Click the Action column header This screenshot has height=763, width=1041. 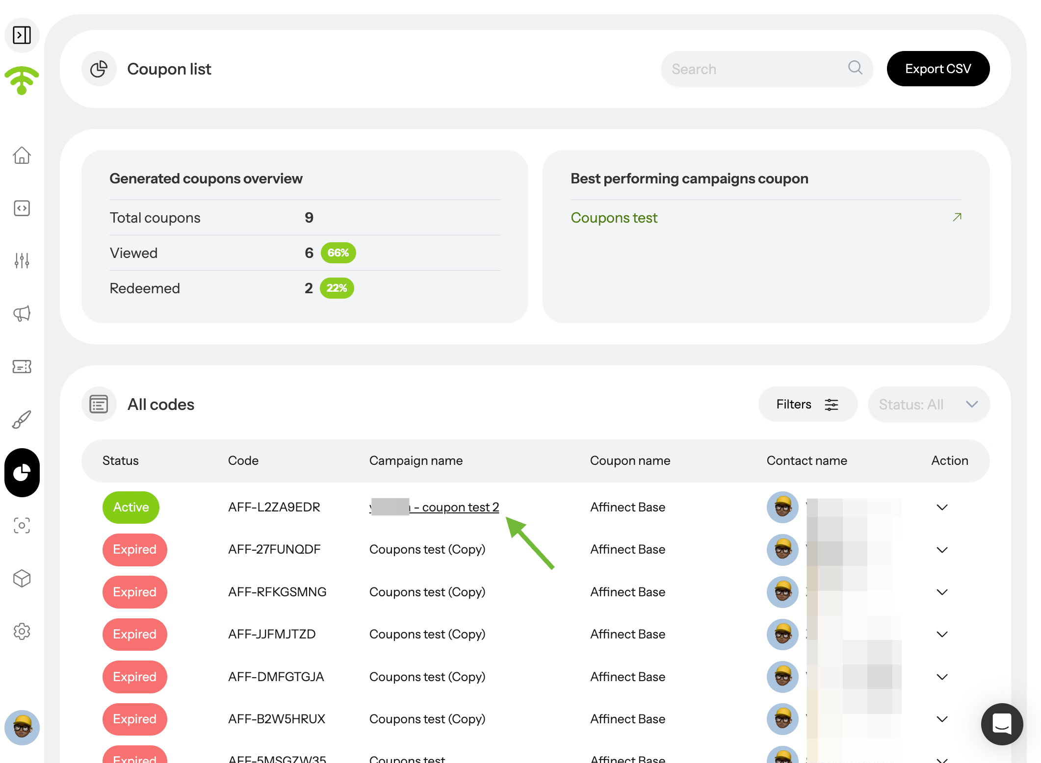pyautogui.click(x=950, y=461)
